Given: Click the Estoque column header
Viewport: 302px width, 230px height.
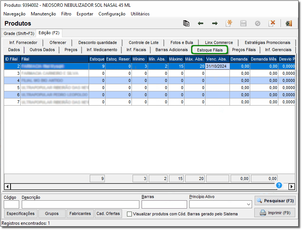Looking at the screenshot, I should pos(97,59).
